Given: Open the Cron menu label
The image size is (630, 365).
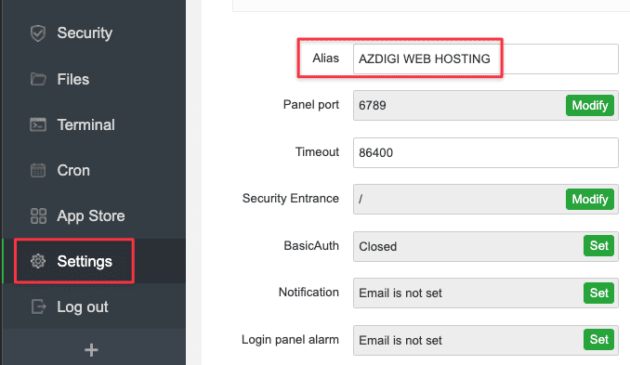Looking at the screenshot, I should 73,170.
